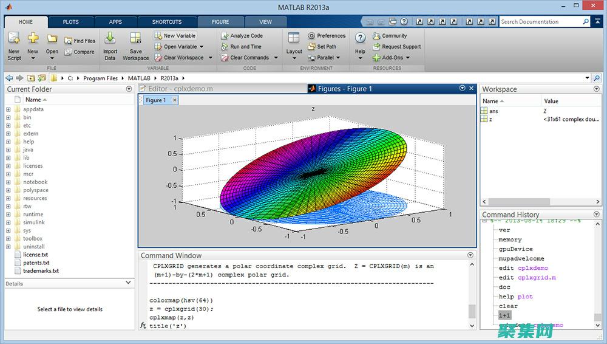Collapse the Details panel chevron
Screen dimensions: 607x344
point(128,283)
